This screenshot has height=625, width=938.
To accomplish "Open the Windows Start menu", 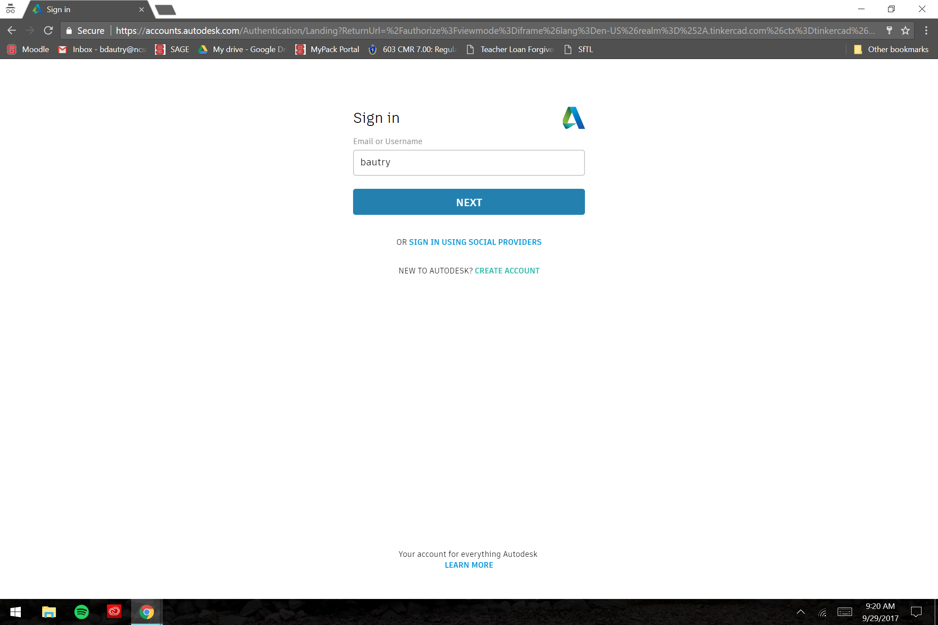I will (x=16, y=612).
